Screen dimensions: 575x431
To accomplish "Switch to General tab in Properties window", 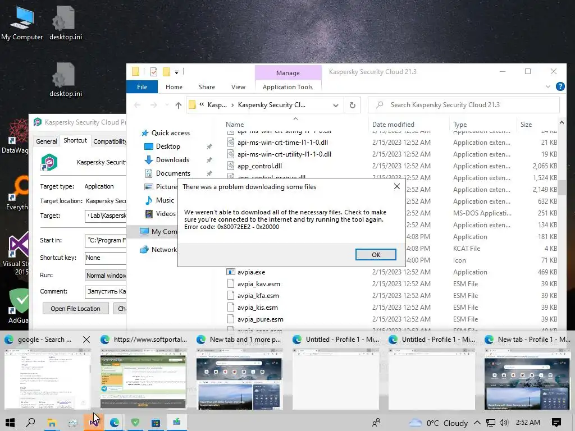I will coord(47,141).
